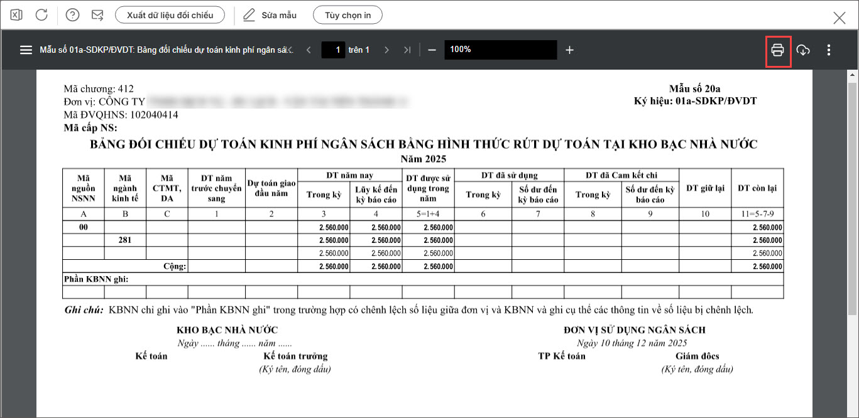Go to the next page
859x418 pixels.
tap(386, 50)
